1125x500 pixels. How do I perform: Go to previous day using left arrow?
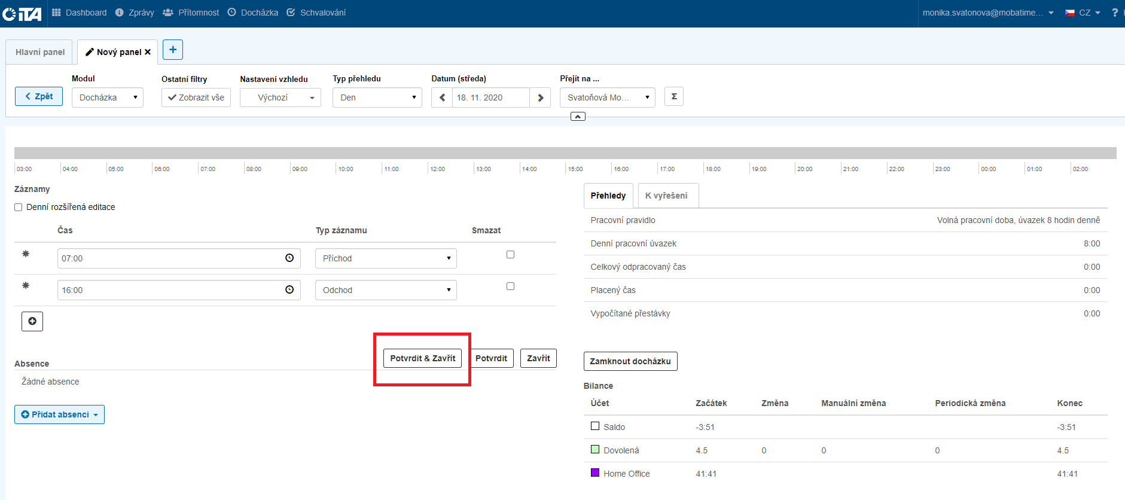click(442, 97)
